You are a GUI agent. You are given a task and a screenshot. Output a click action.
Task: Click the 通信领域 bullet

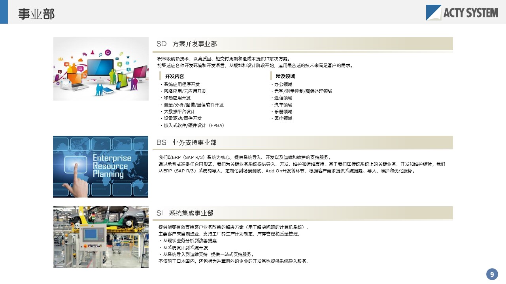click(281, 98)
